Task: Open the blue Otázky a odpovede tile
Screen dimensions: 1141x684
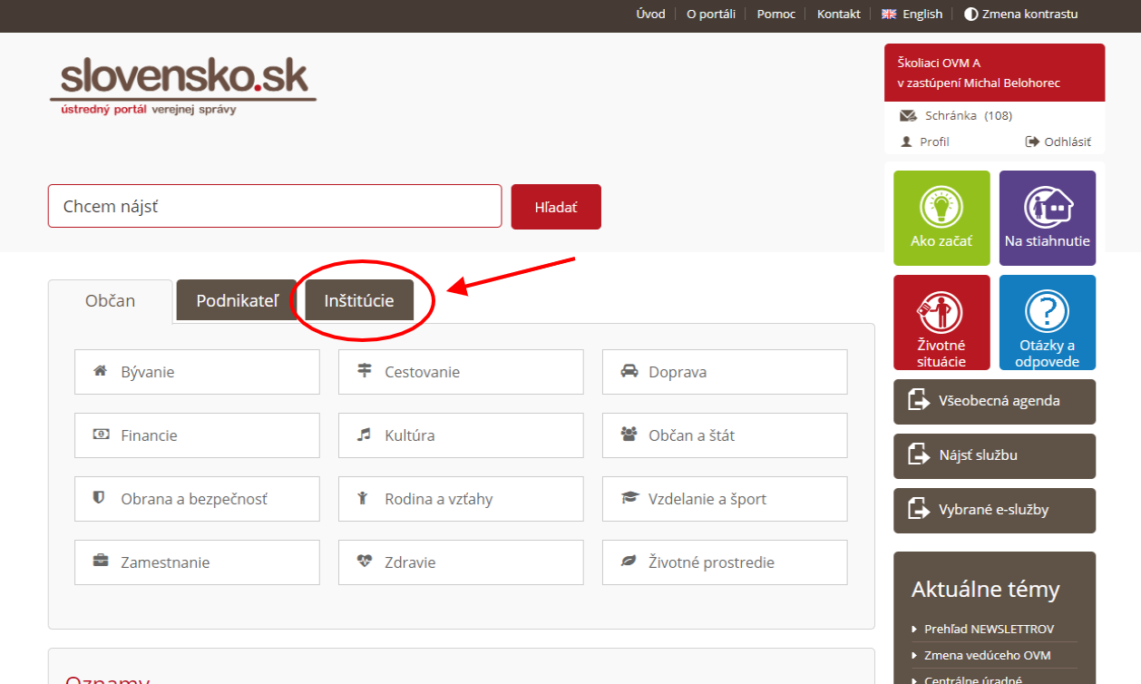Action: coord(1048,322)
